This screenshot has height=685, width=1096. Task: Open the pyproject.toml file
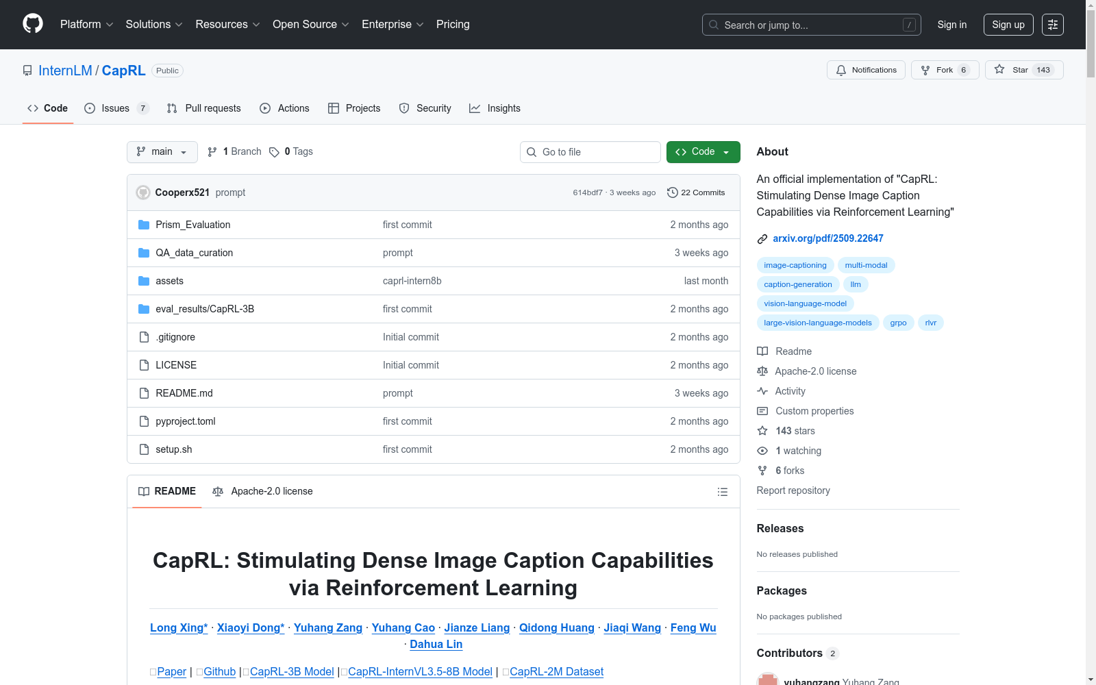pos(186,421)
